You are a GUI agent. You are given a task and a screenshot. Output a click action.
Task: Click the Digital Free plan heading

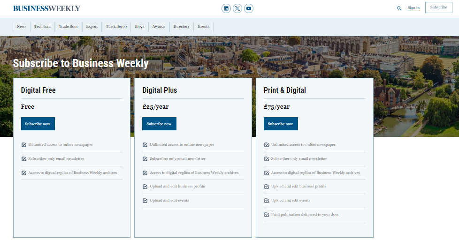click(38, 90)
